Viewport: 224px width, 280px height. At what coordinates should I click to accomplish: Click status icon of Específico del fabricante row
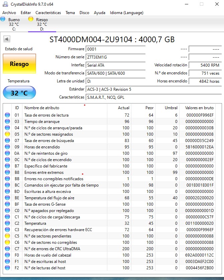7,166
